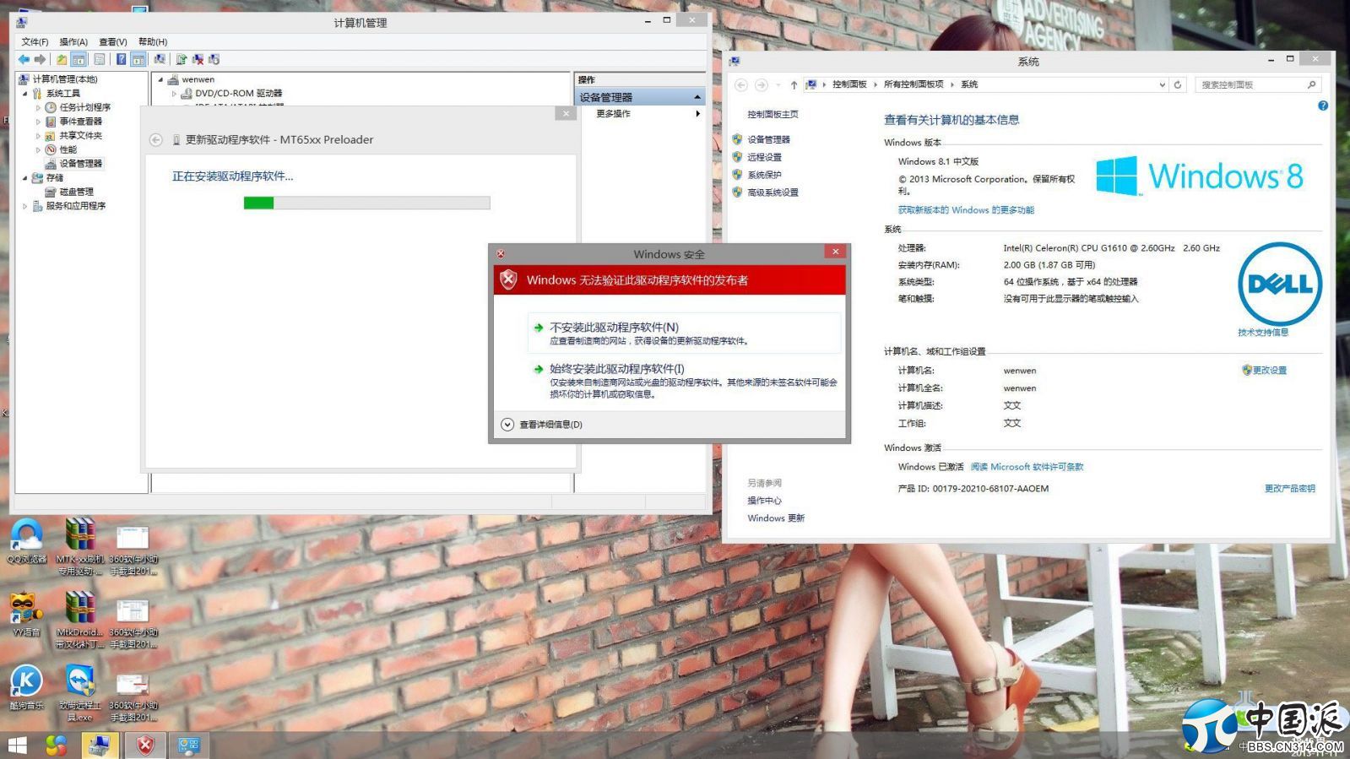Expand the 任务计划程序 tree node
Viewport: 1350px width, 759px height.
click(x=38, y=108)
